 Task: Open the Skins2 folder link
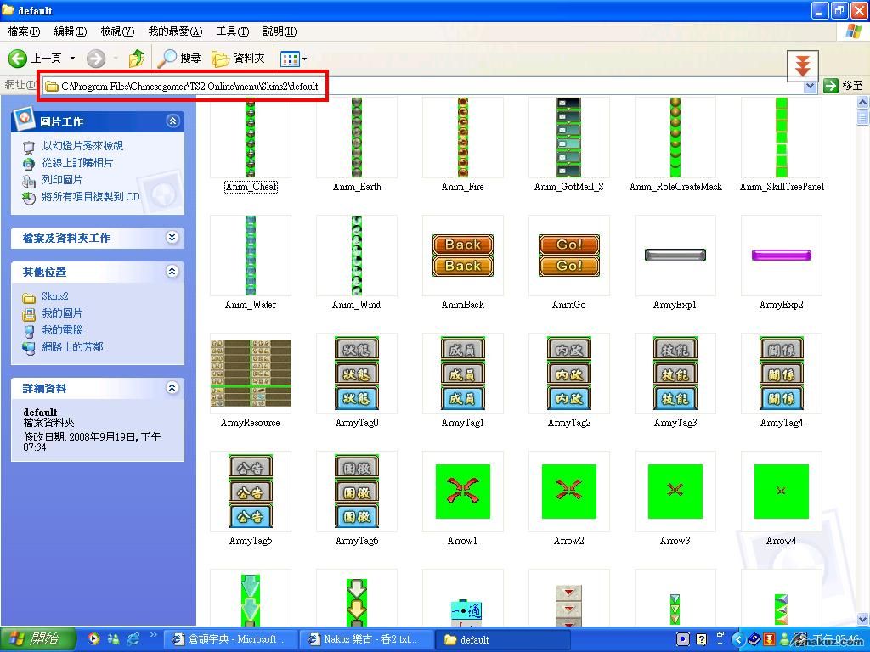coord(55,296)
